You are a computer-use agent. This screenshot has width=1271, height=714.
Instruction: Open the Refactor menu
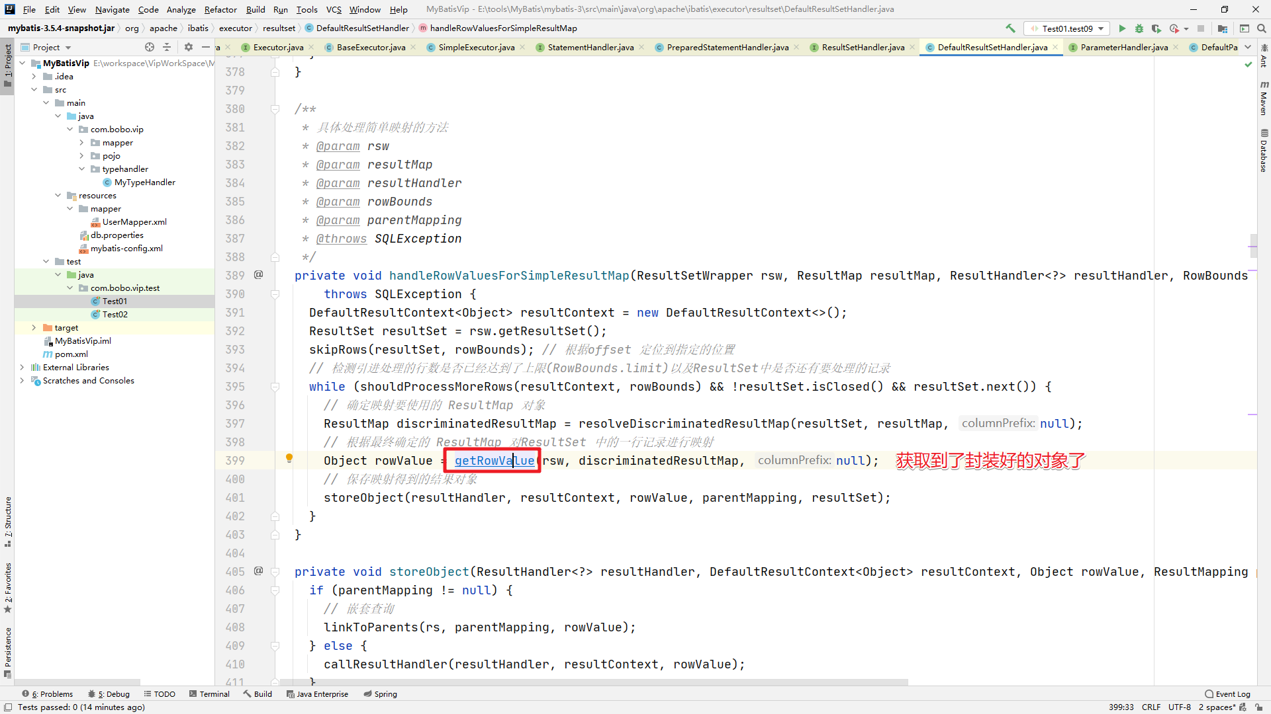pyautogui.click(x=220, y=9)
